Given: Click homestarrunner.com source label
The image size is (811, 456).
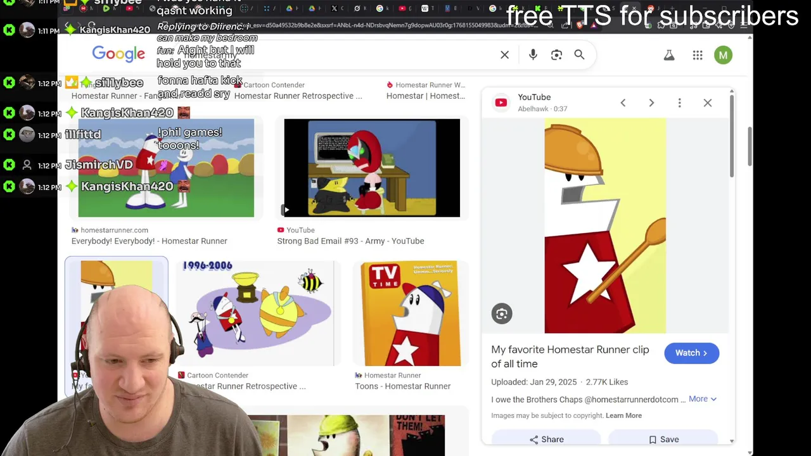Looking at the screenshot, I should pyautogui.click(x=114, y=230).
